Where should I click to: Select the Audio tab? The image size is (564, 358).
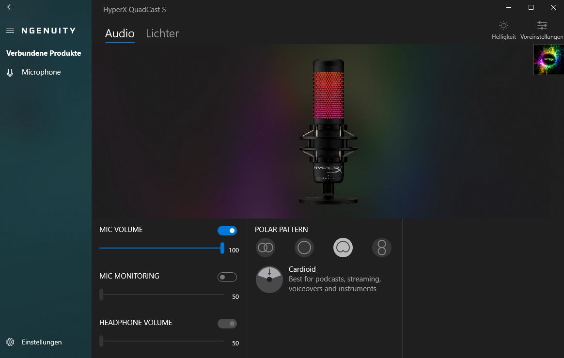pos(120,33)
